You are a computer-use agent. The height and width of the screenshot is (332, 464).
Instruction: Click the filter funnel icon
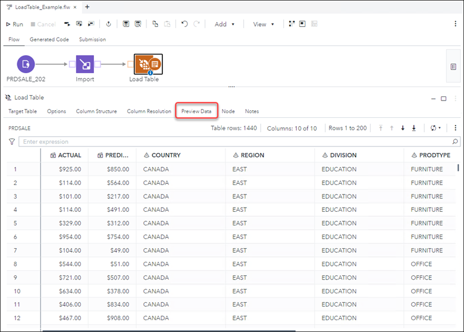12,142
